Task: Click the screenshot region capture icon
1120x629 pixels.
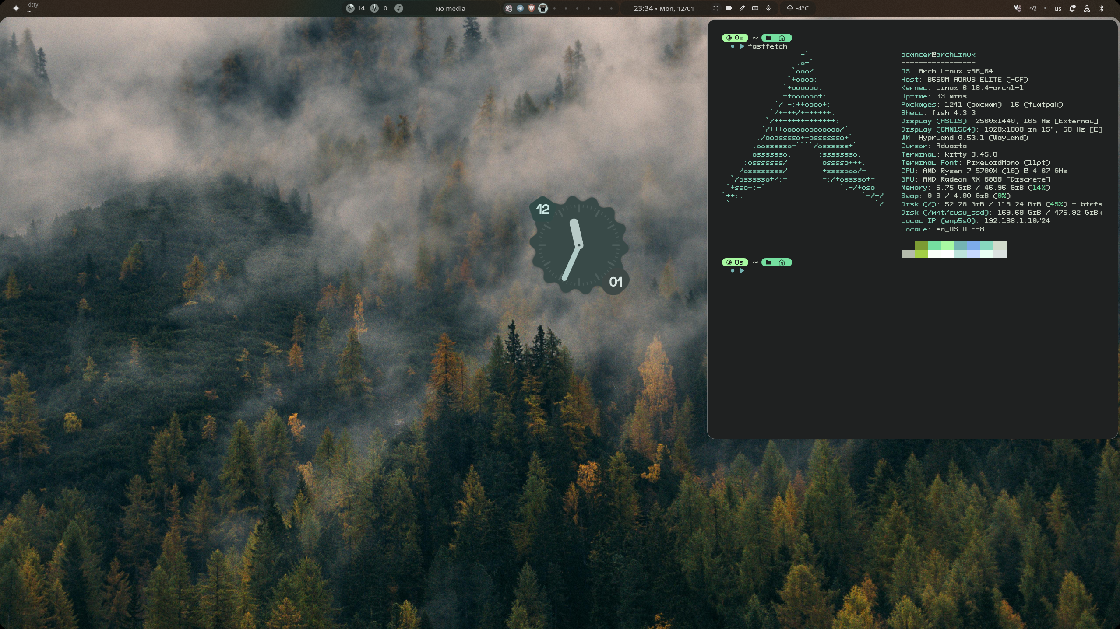Action: point(716,8)
